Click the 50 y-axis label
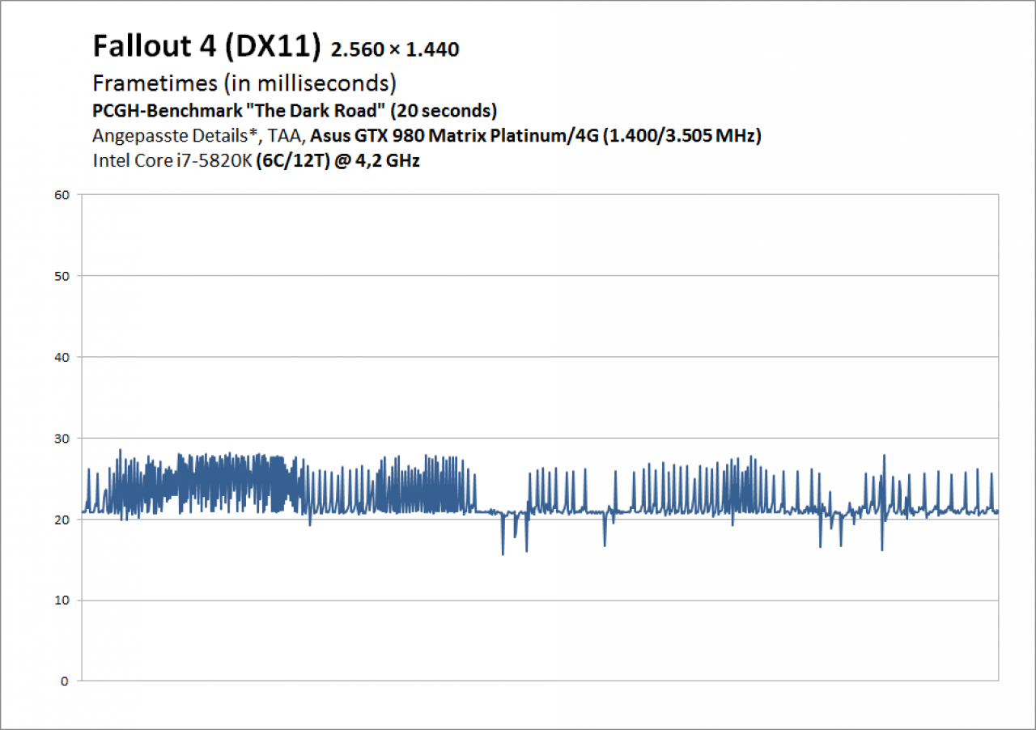This screenshot has height=730, width=1036. click(63, 276)
